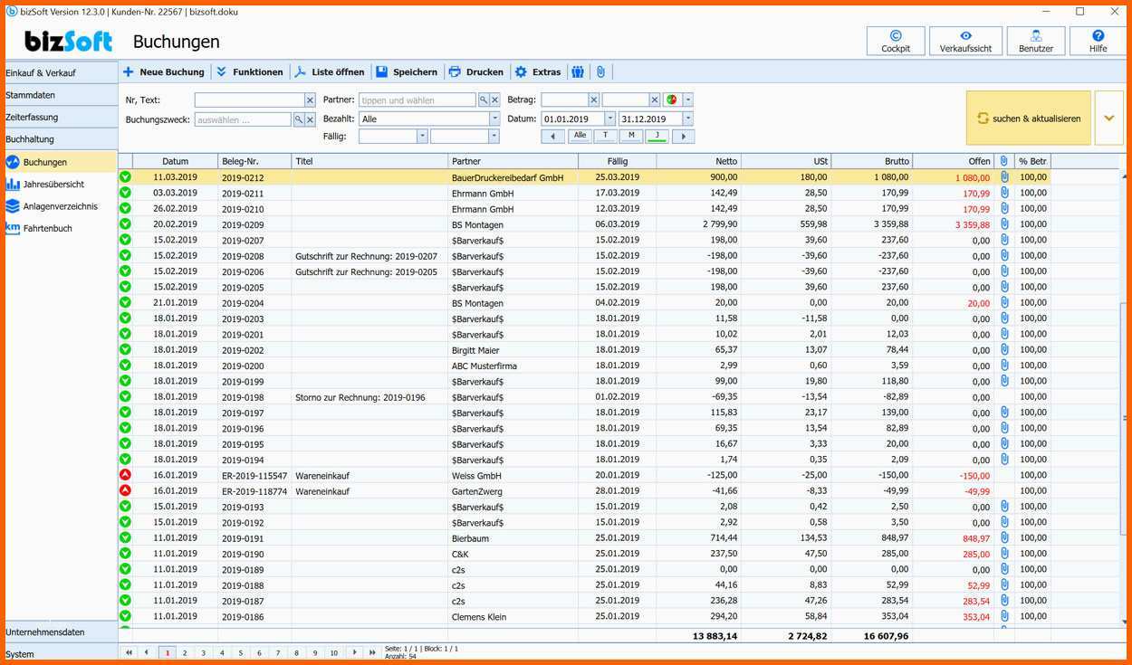This screenshot has width=1132, height=665.
Task: Toggle the M (month) period filter
Action: [x=631, y=136]
